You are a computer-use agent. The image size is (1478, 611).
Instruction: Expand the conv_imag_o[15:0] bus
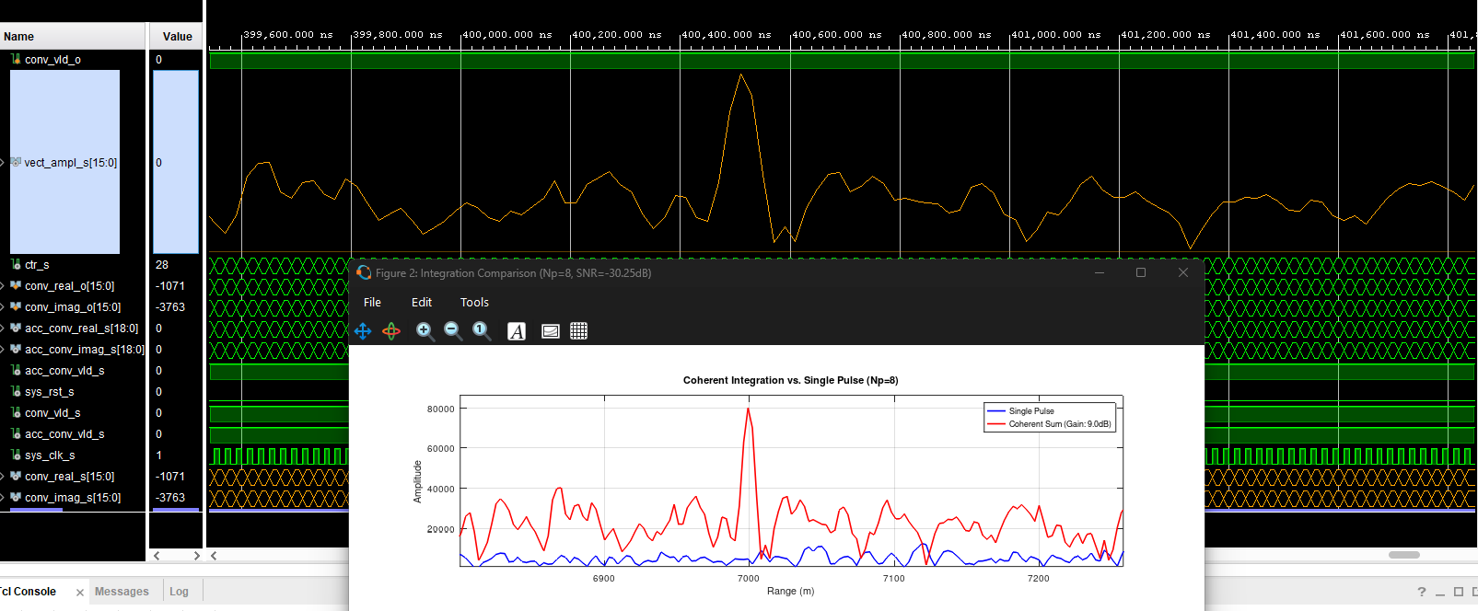pos(3,307)
